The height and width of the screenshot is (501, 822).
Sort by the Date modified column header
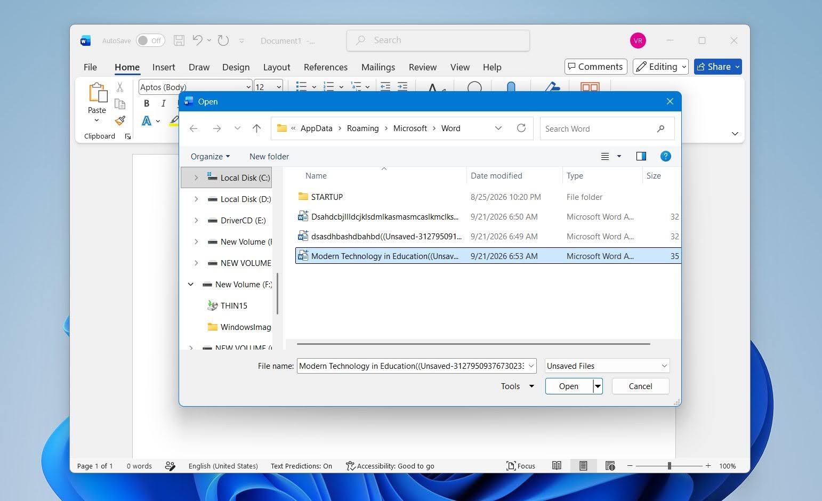click(496, 176)
